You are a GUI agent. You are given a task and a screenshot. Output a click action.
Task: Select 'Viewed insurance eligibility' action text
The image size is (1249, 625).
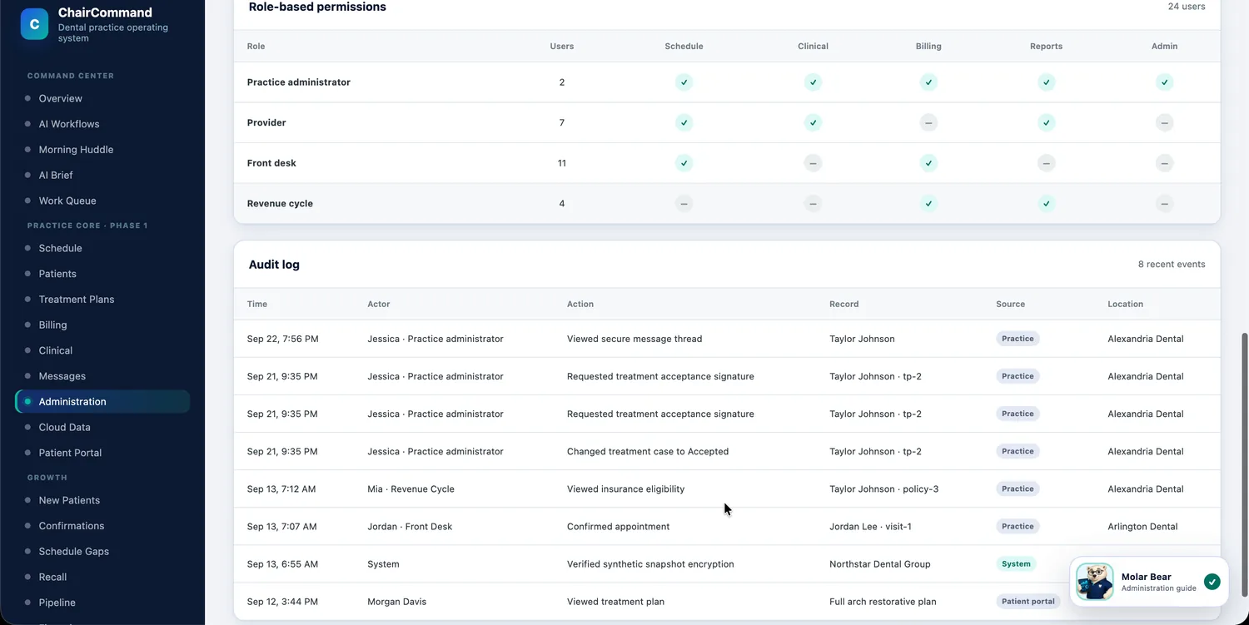click(x=625, y=489)
